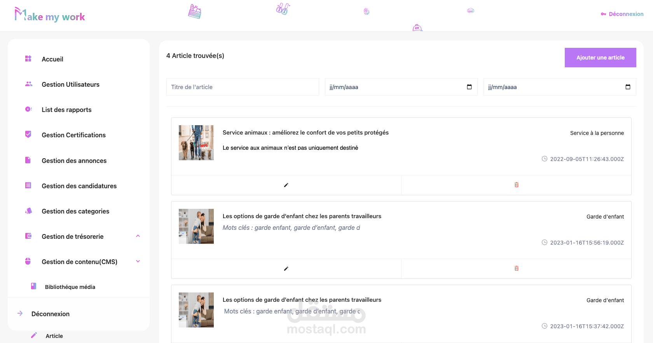Click the Article pencil icon in sidebar
The image size is (653, 343).
pos(34,335)
